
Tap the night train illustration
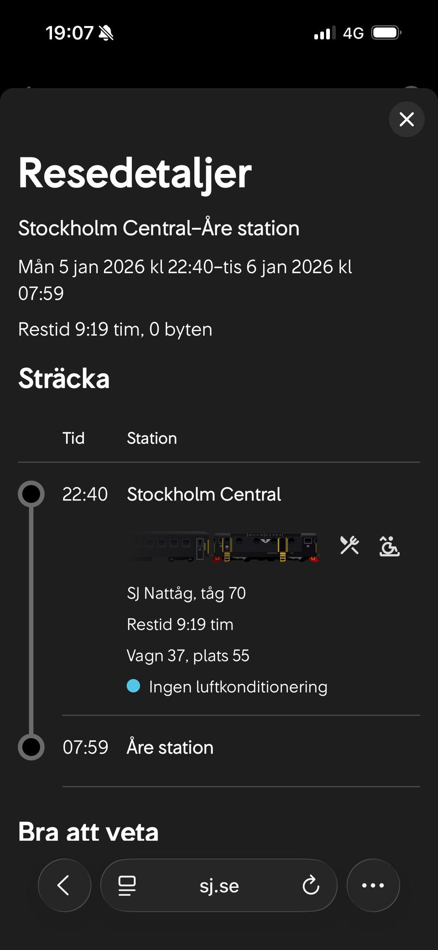pyautogui.click(x=226, y=546)
